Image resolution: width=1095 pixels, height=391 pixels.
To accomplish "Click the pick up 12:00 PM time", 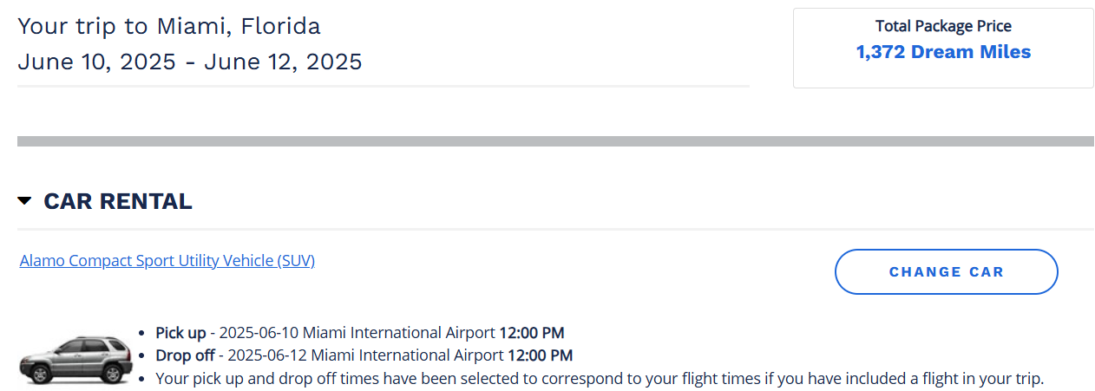I will click(532, 333).
